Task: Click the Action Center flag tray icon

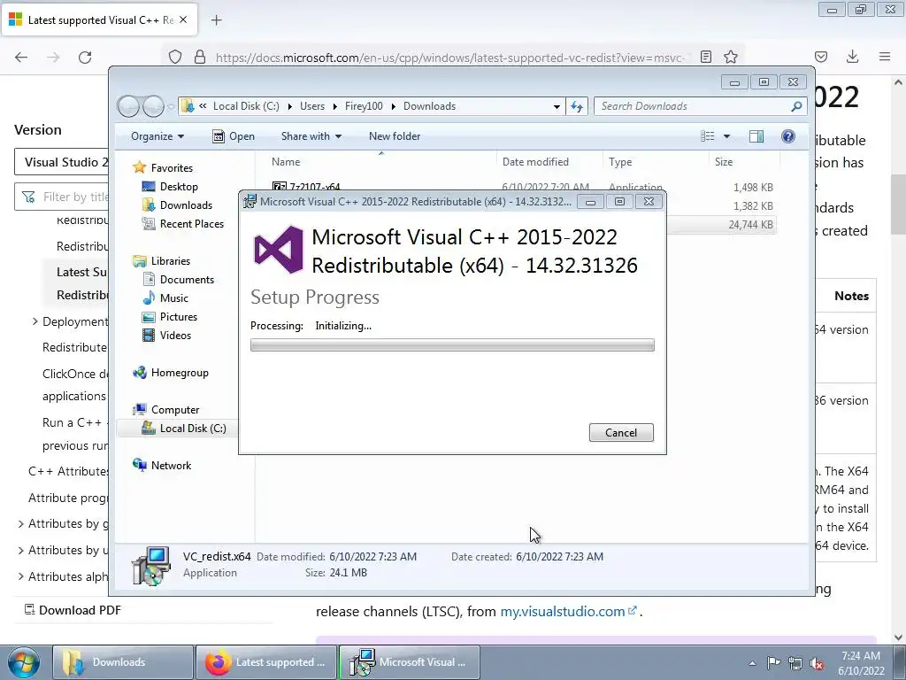Action: (x=773, y=663)
